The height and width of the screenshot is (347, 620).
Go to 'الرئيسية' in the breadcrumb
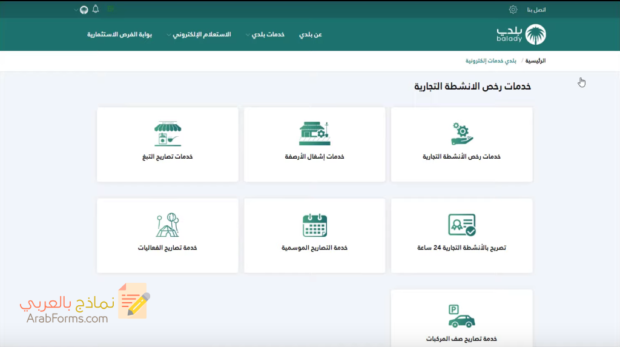(x=535, y=61)
